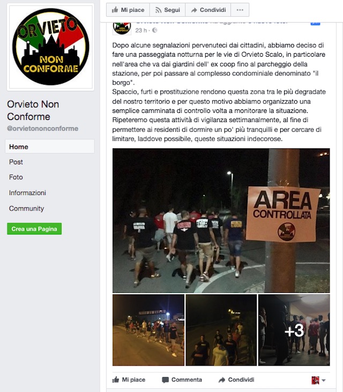This screenshot has height=392, width=343.
Task: Select Home in the page sidebar
Action: [x=50, y=147]
